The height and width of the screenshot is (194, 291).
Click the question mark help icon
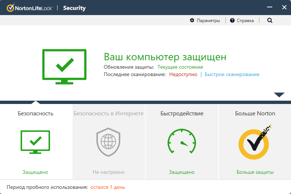pos(232,21)
